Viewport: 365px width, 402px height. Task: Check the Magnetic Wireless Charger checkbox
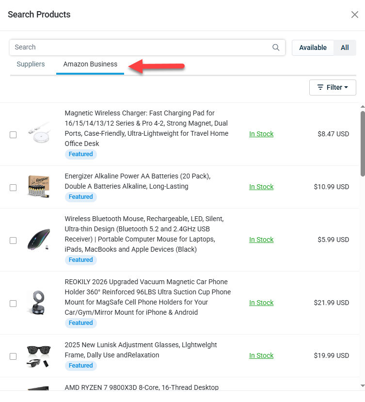13,135
